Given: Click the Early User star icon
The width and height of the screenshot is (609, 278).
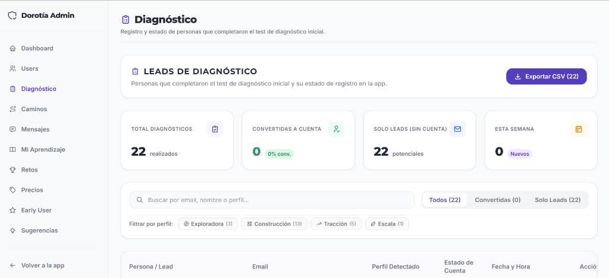Looking at the screenshot, I should point(12,210).
